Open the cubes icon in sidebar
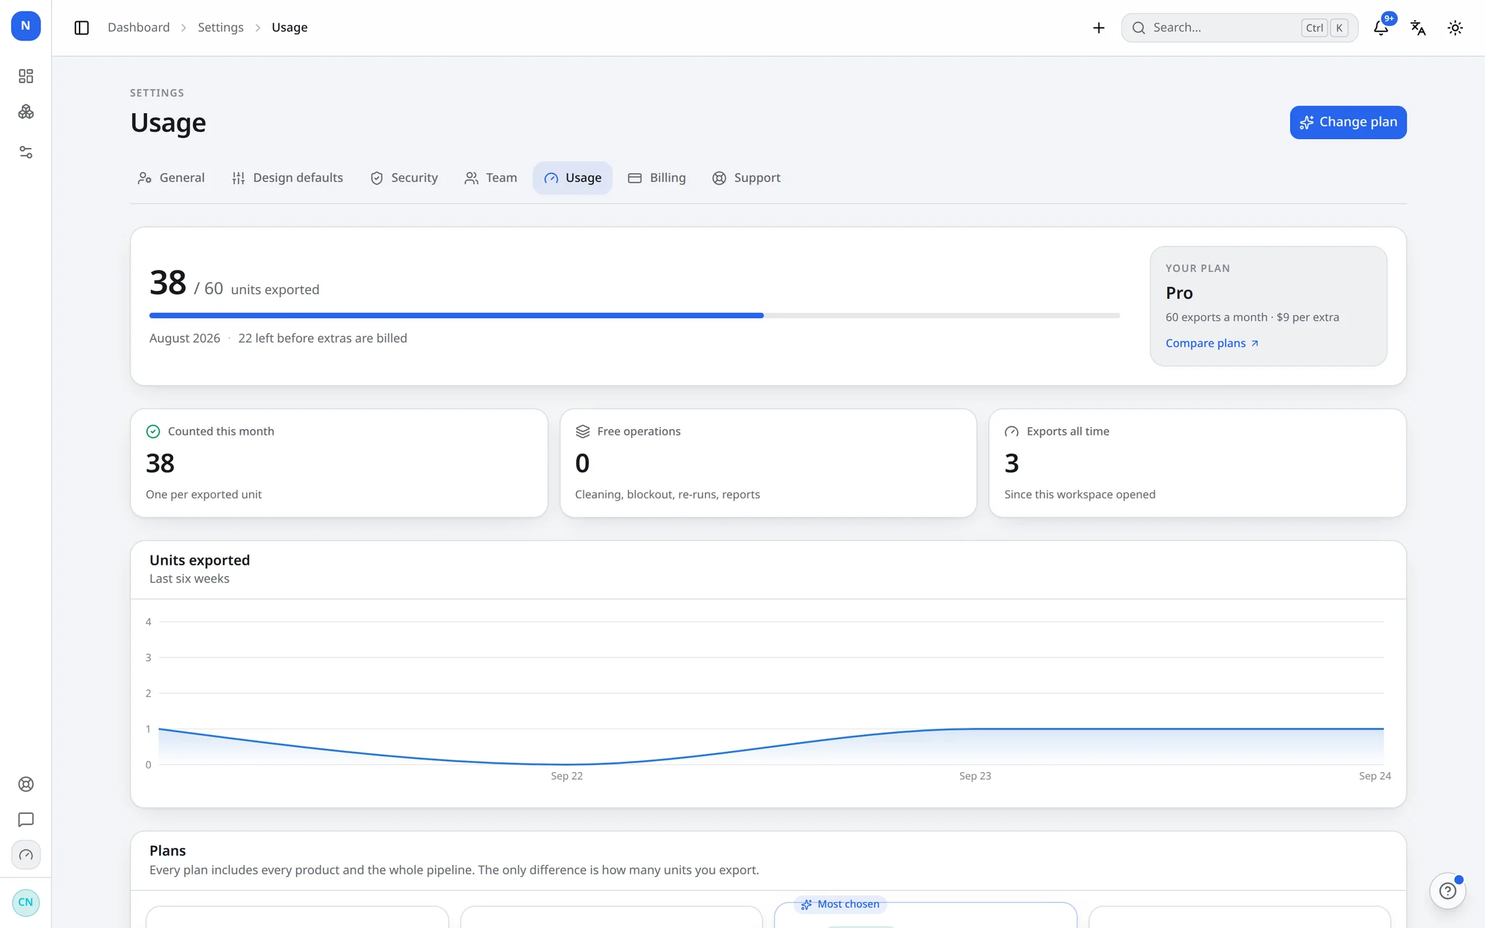The image size is (1485, 928). [26, 112]
